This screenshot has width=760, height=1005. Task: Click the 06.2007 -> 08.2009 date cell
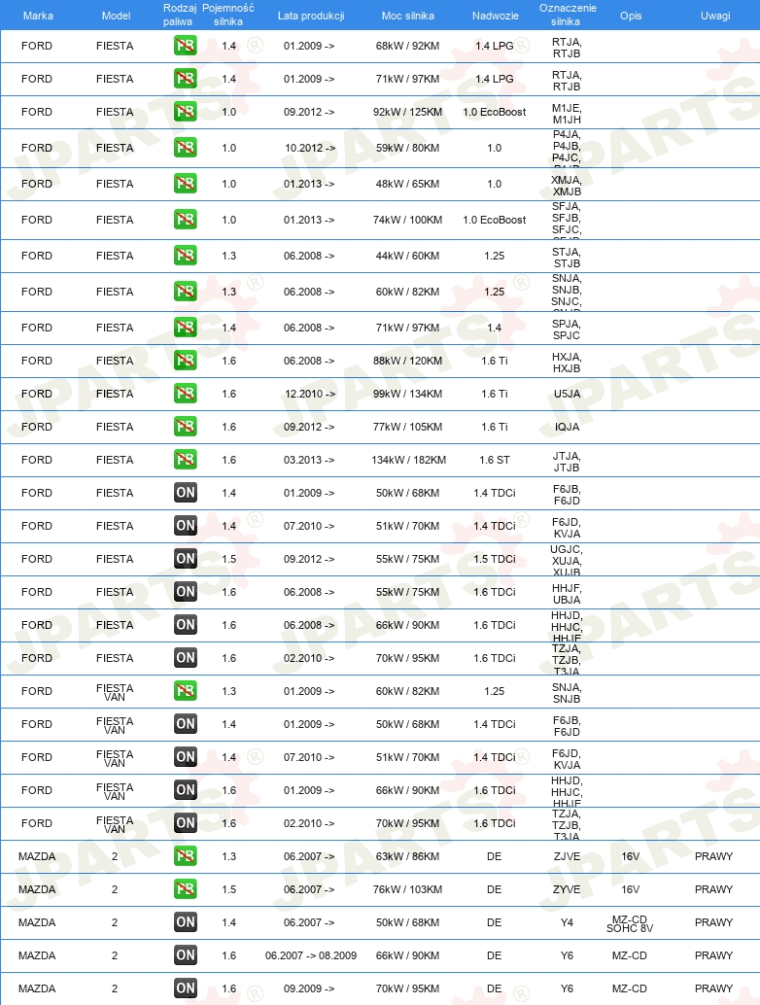[311, 955]
